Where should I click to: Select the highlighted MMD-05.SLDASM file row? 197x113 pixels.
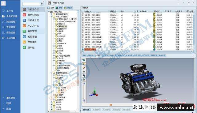[138, 49]
